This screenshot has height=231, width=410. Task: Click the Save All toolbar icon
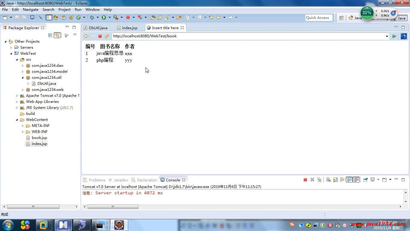(x=24, y=17)
